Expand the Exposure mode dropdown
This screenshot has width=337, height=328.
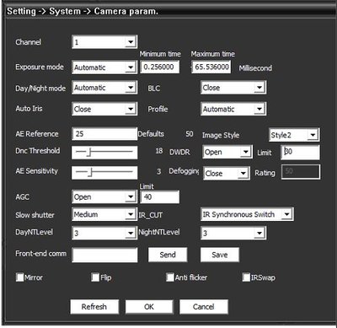[104, 67]
